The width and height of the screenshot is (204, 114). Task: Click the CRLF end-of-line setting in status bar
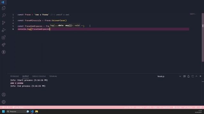coord(155,107)
